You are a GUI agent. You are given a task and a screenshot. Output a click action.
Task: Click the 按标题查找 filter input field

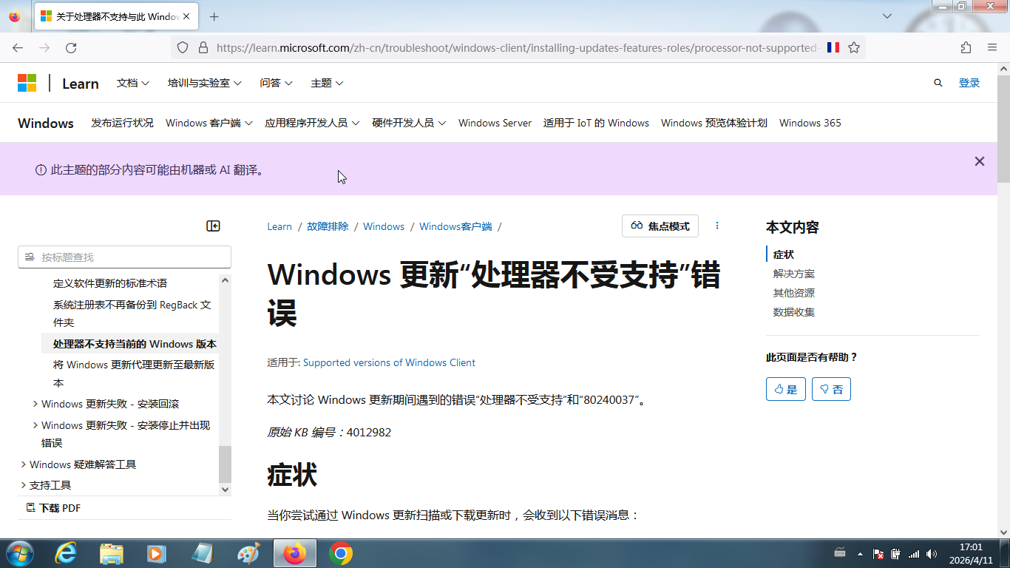point(126,257)
